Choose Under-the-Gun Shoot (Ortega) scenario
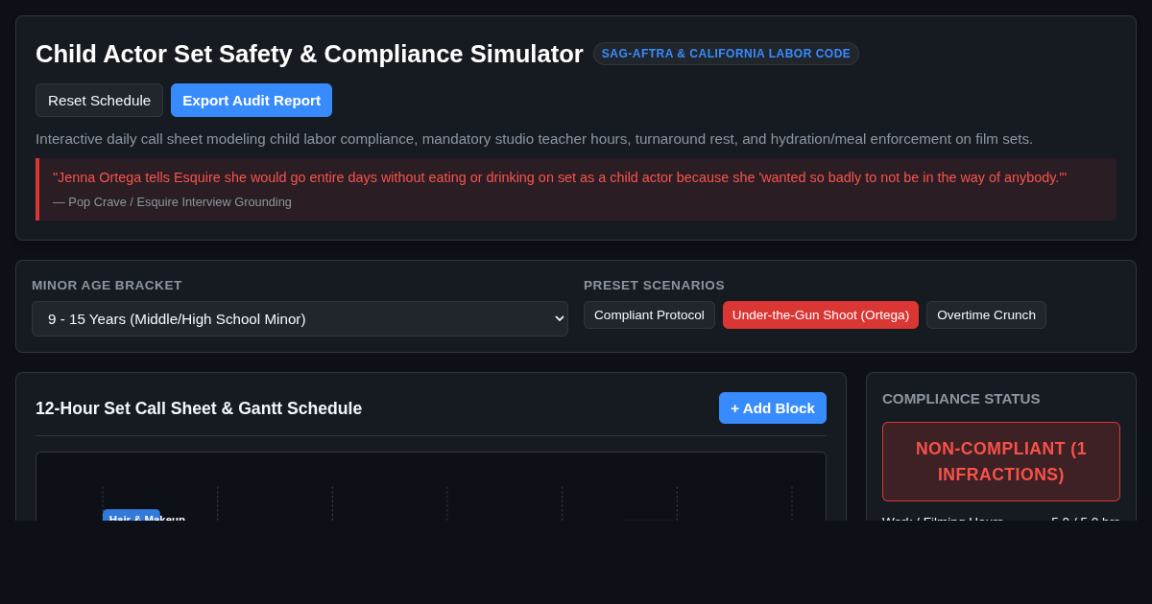Image resolution: width=1152 pixels, height=604 pixels. coord(821,314)
